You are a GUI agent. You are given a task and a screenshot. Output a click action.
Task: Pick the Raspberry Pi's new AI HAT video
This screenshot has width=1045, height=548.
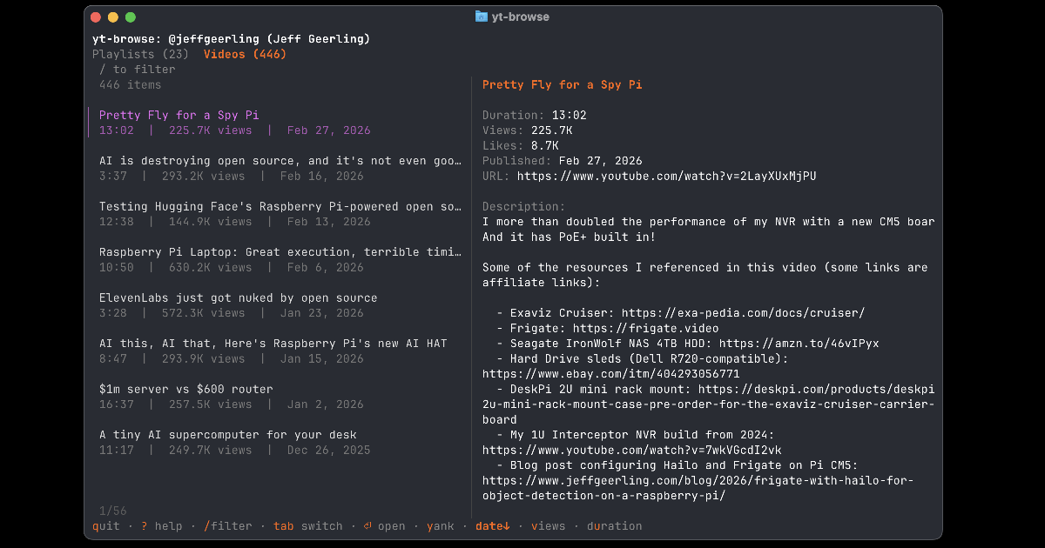tap(273, 344)
